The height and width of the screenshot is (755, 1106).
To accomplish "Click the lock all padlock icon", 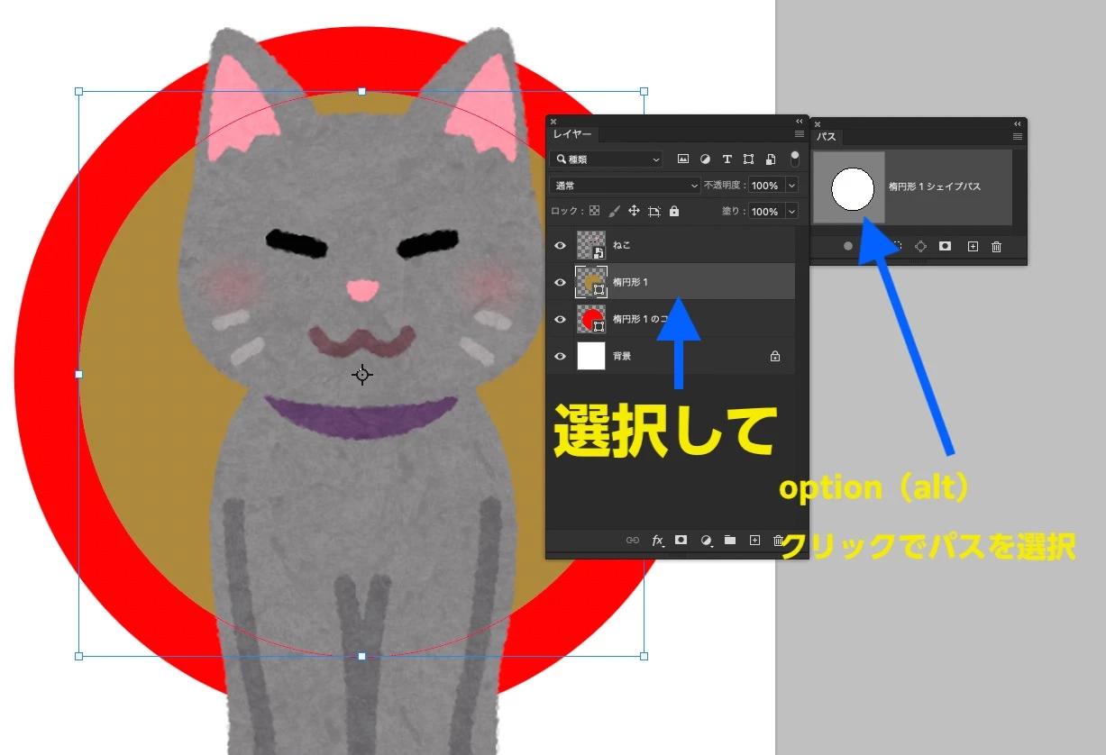I will [x=674, y=211].
